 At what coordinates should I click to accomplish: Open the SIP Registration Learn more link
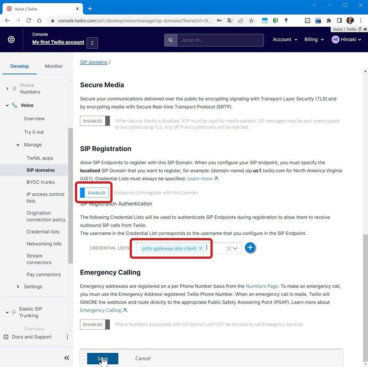click(x=202, y=178)
